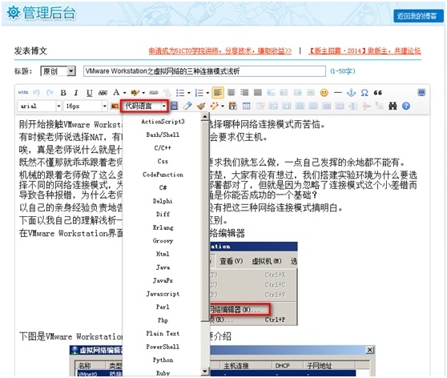
Task: Open the find and replace binoculars
Action: pyautogui.click(x=393, y=106)
